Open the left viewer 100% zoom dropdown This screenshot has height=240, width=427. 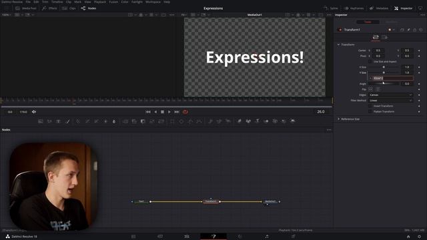click(6, 15)
